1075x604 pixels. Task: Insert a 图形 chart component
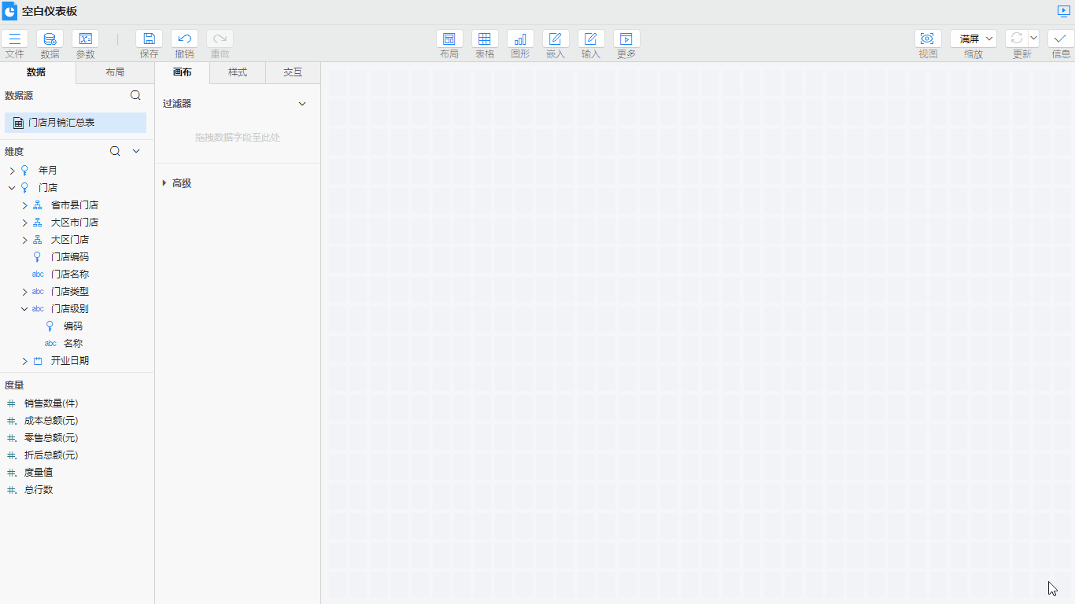click(520, 39)
